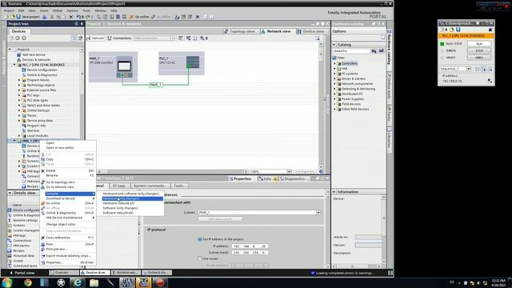Screen dimensions: 512x288
Task: Click the Hardware catalog side tab
Action: (390, 50)
